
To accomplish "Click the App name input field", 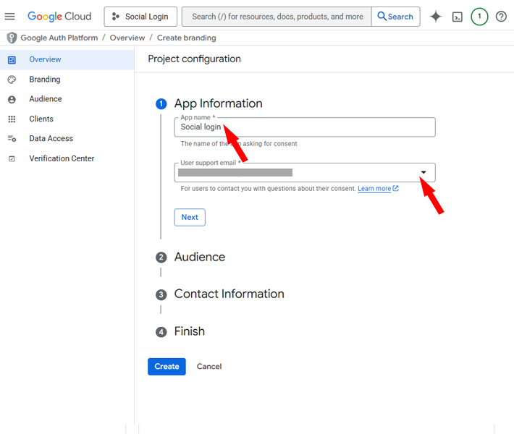I will [x=305, y=127].
